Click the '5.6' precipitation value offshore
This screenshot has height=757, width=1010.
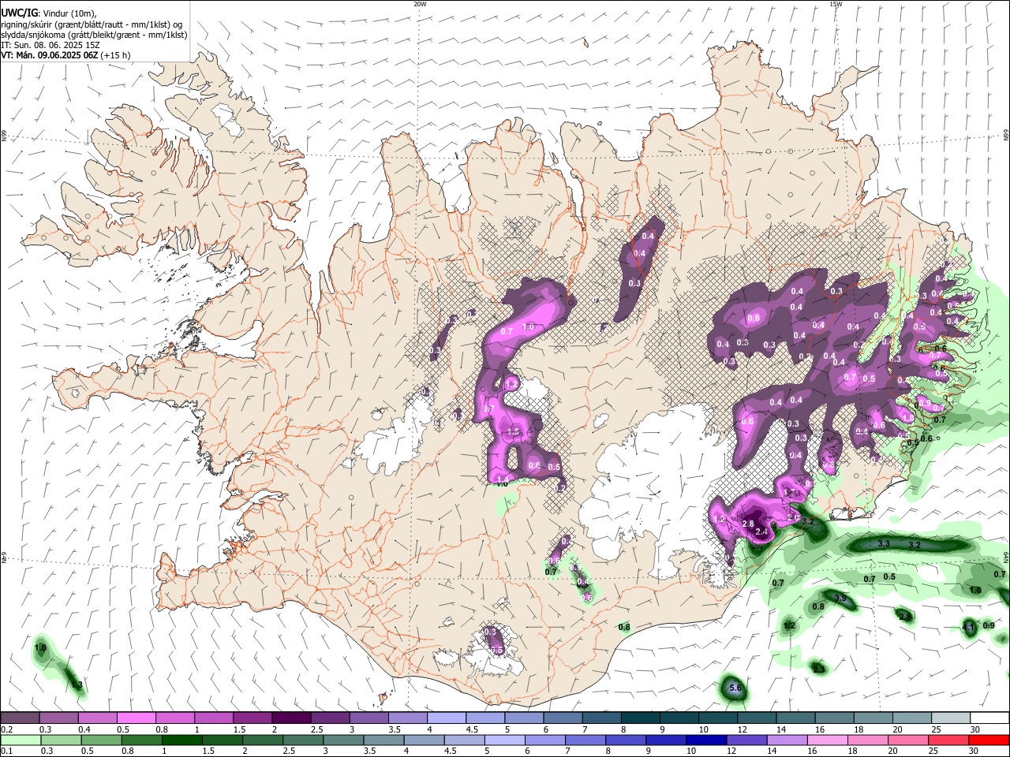(x=735, y=688)
